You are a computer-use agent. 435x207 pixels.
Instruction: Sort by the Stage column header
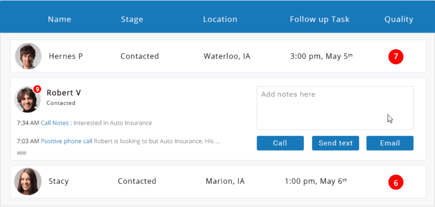132,20
